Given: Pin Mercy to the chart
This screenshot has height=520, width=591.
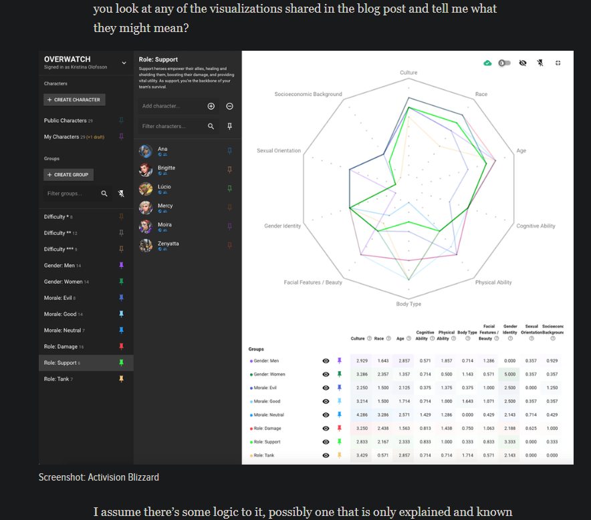Looking at the screenshot, I should 229,208.
